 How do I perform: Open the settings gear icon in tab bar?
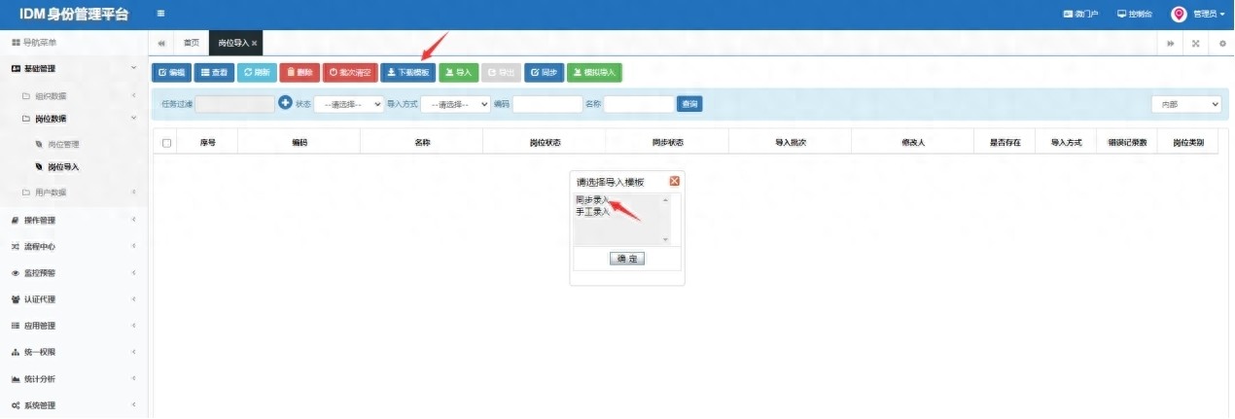1222,43
